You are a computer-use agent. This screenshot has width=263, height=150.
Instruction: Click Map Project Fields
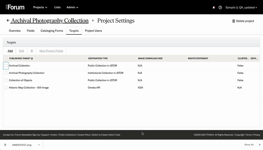(51, 51)
